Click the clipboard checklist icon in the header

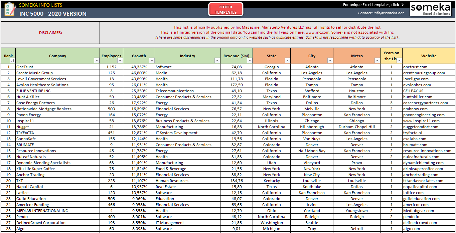pos(10,9)
